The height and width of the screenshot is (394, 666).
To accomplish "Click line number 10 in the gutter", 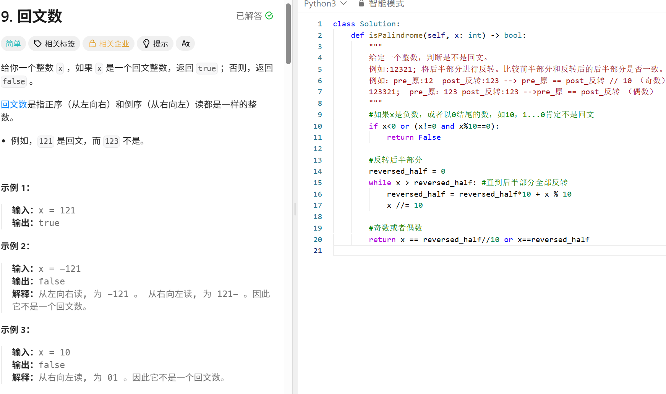I will coord(318,126).
